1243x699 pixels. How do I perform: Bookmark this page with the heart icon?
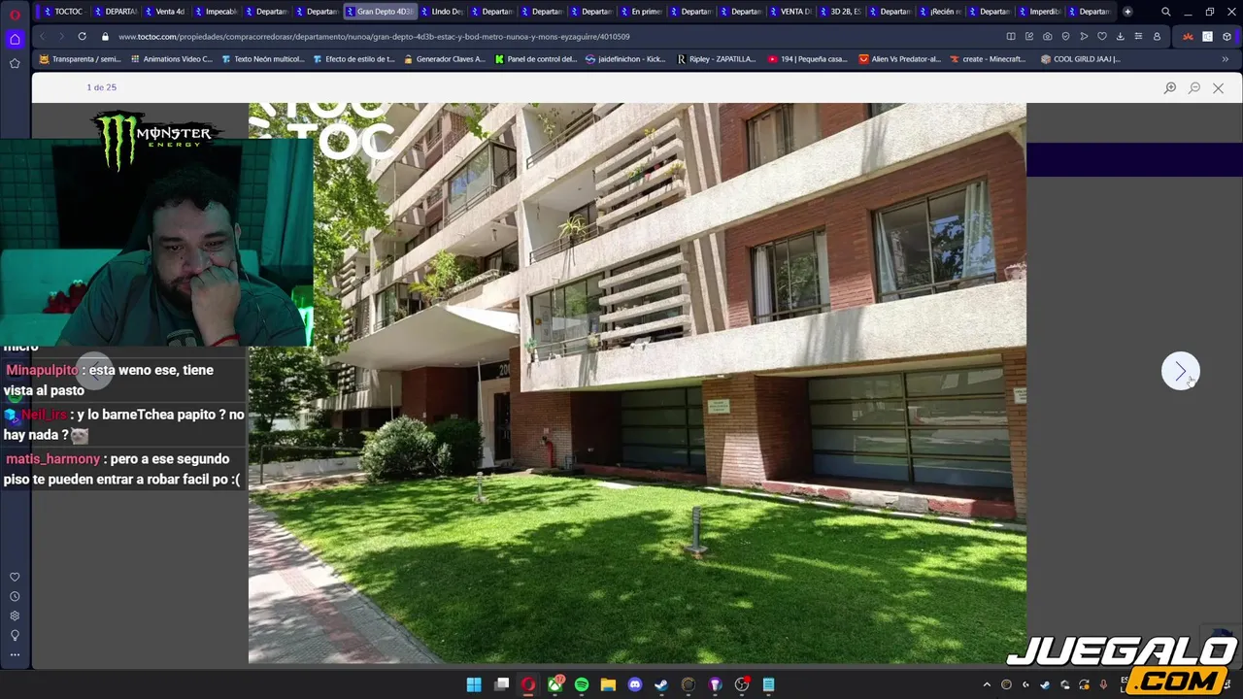coord(1102,37)
